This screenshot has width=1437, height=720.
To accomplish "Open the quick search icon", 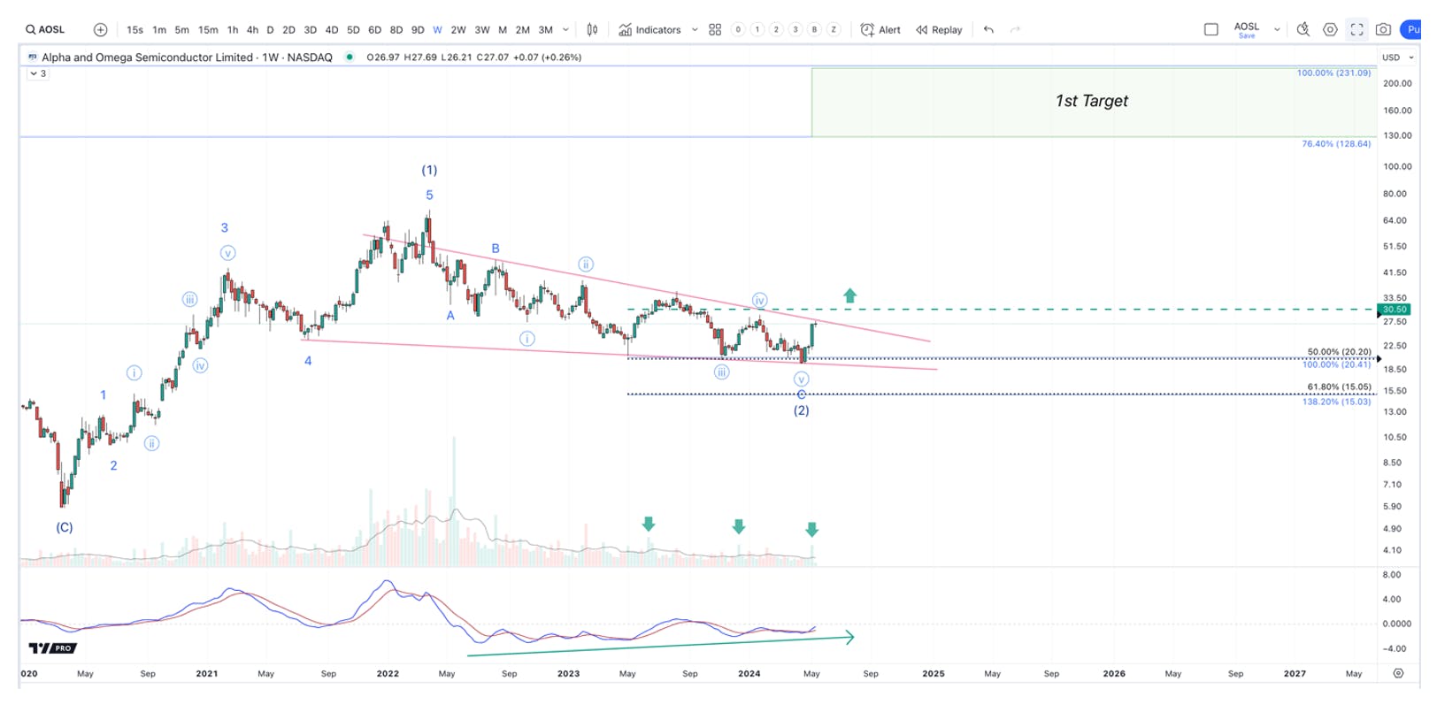I will tap(1303, 29).
